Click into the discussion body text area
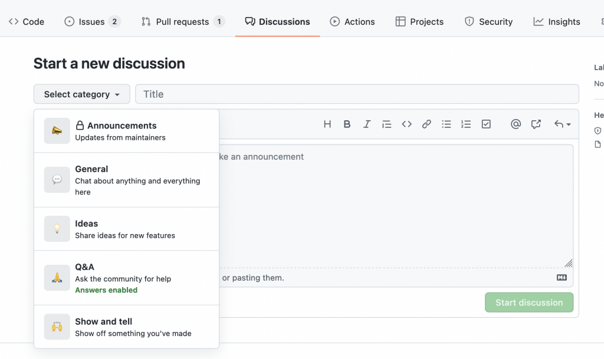This screenshot has width=604, height=359. pyautogui.click(x=396, y=206)
